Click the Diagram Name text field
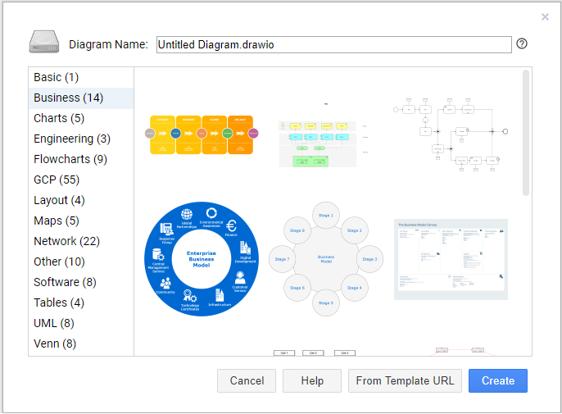This screenshot has height=414, width=562. (333, 44)
